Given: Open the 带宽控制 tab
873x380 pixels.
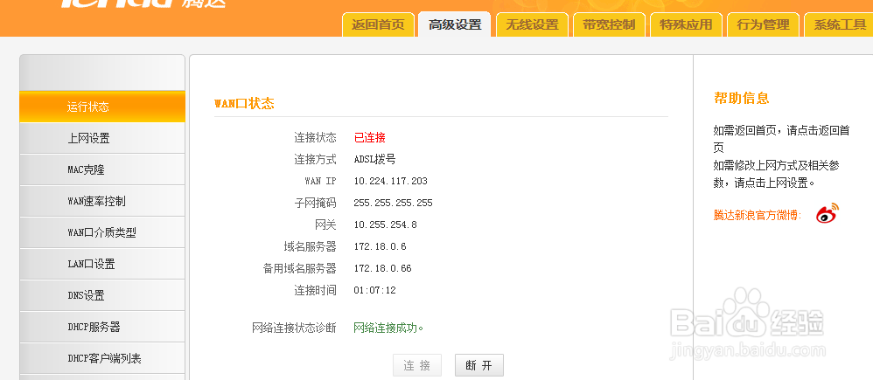Looking at the screenshot, I should coord(609,25).
